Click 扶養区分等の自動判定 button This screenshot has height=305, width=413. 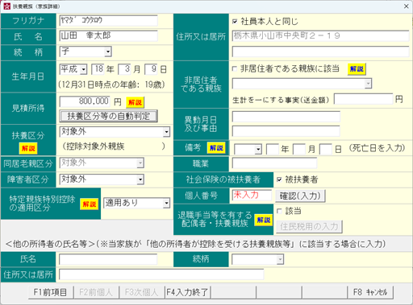(108, 116)
